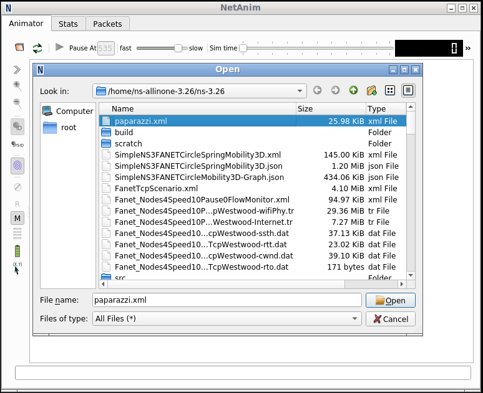Select the paparazzi.xml file row
The image size is (483, 393).
pos(253,121)
